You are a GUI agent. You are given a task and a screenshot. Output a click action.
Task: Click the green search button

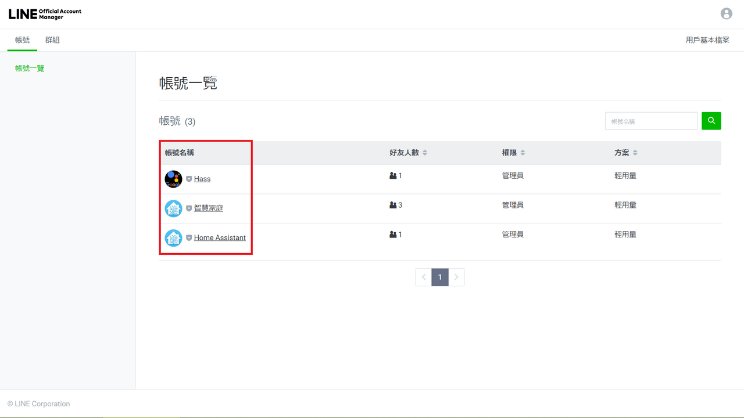[711, 121]
